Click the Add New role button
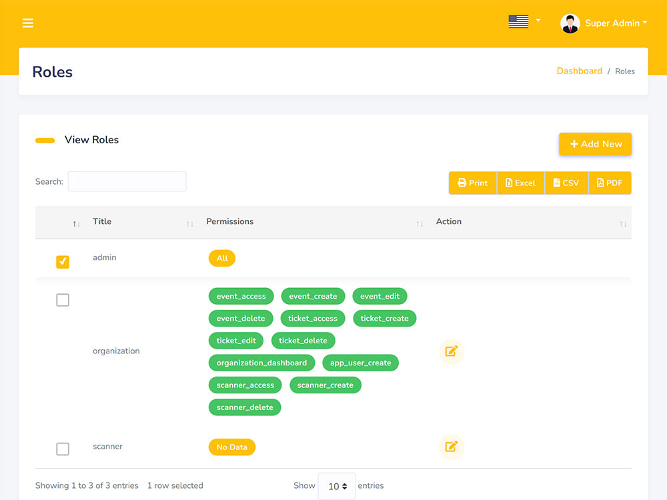The image size is (667, 500). tap(595, 144)
